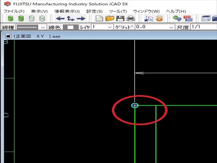217x163 pixels.
Task: Click the 尺度 scale input field
Action: [204, 27]
